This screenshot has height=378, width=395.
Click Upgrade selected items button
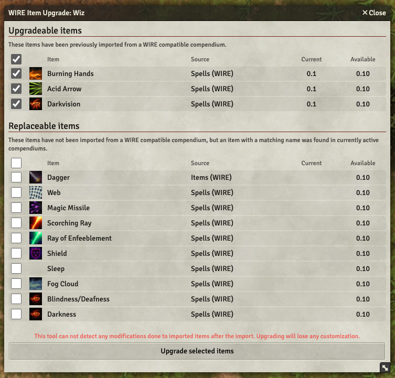tap(197, 351)
